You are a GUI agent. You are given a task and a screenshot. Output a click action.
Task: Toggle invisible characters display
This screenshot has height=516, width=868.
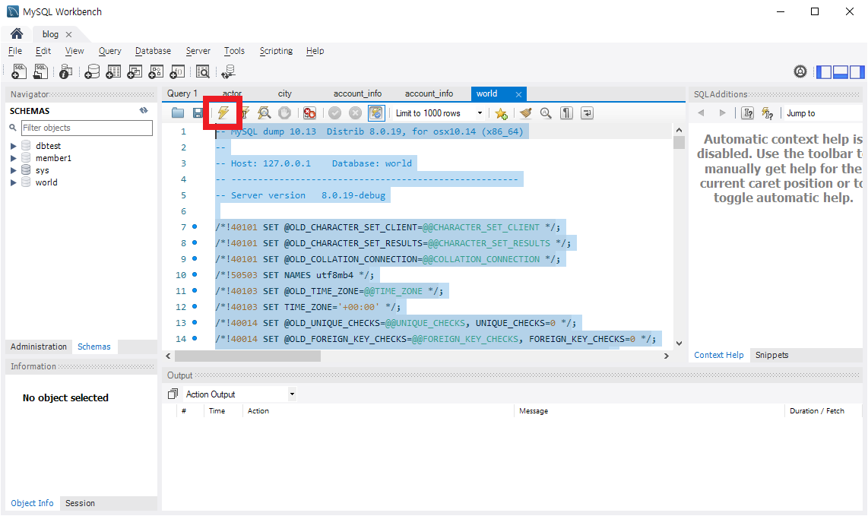566,113
